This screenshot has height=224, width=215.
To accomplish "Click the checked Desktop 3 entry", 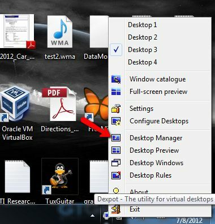I will [x=160, y=50].
